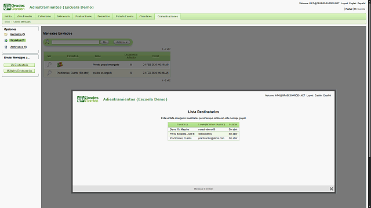Open the Archivados messages link
This screenshot has width=371, height=208.
[x=19, y=47]
